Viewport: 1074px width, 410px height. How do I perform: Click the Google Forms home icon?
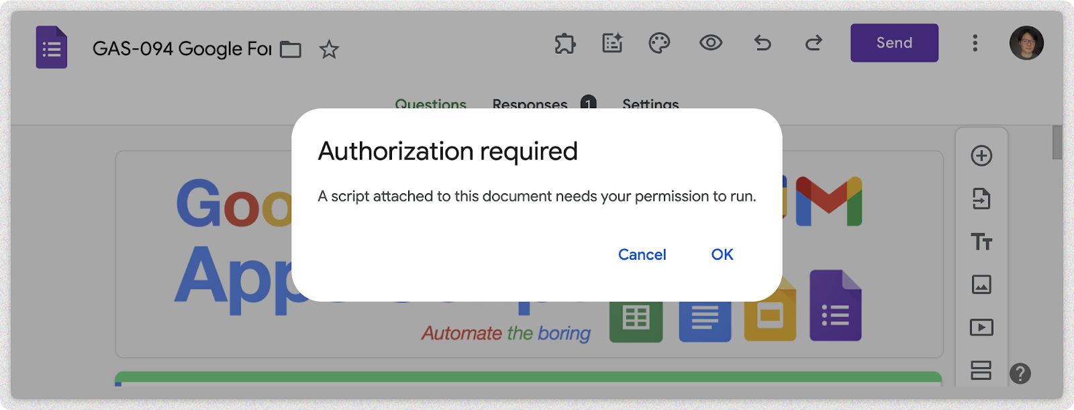(x=52, y=48)
